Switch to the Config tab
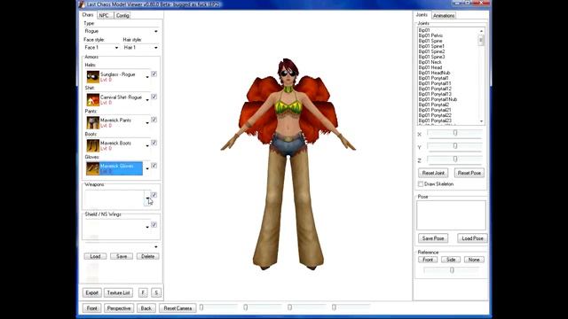568x319 pixels. click(122, 16)
